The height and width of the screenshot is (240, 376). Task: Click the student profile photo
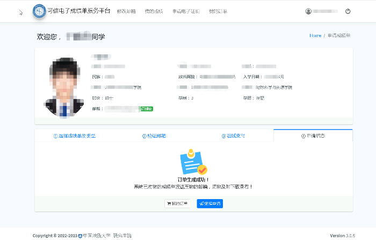63,88
